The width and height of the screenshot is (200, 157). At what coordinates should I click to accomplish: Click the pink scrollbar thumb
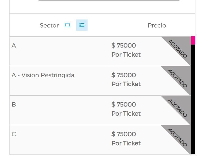193,40
